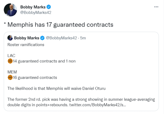166x114 pixels.
Task: Open the 5m timestamp on the quoted tweet
Action: click(x=83, y=38)
